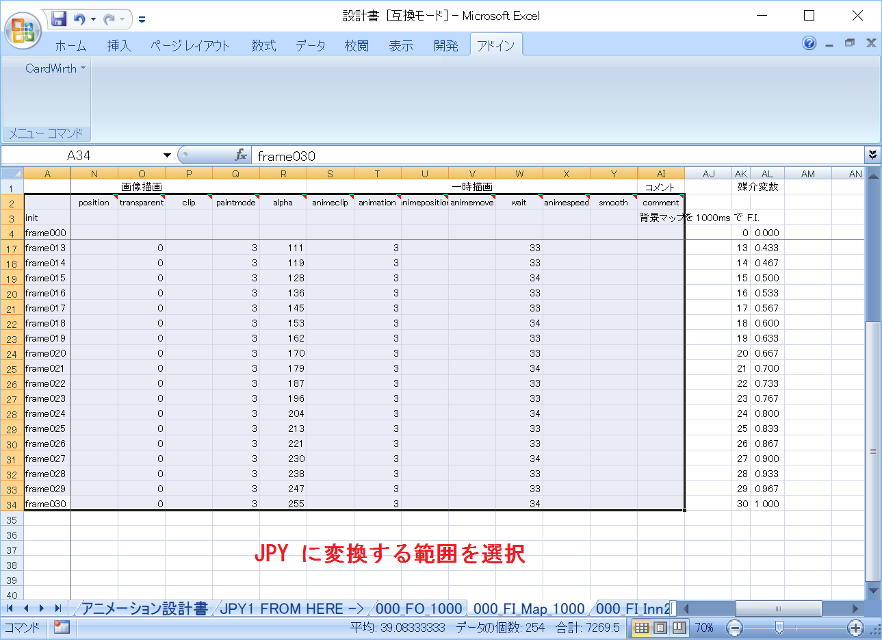Select row 17 header
882x640 pixels.
click(x=12, y=248)
